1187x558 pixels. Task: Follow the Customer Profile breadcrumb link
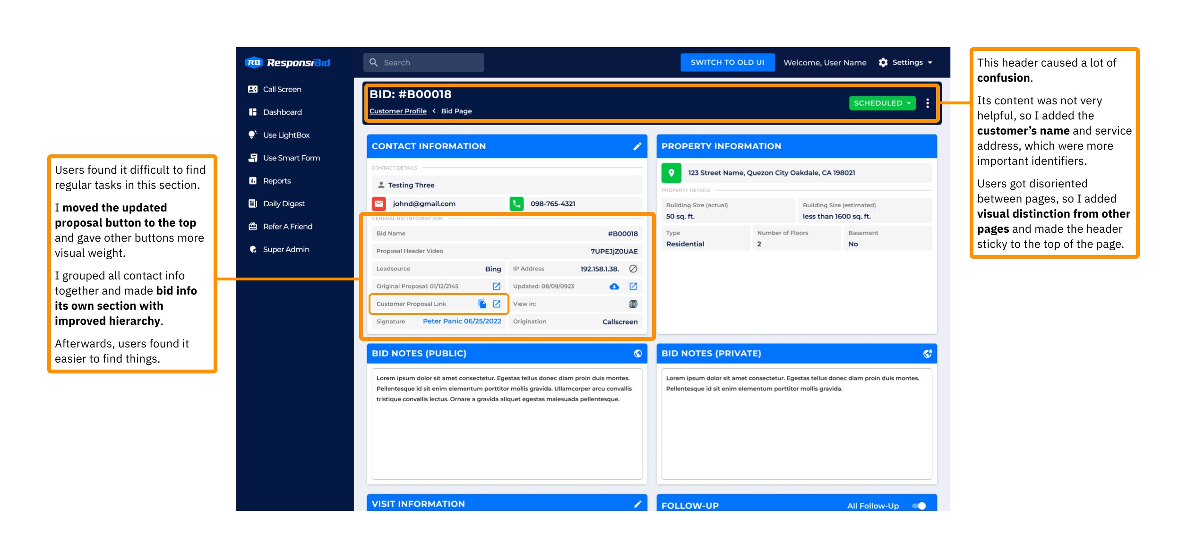tap(398, 111)
